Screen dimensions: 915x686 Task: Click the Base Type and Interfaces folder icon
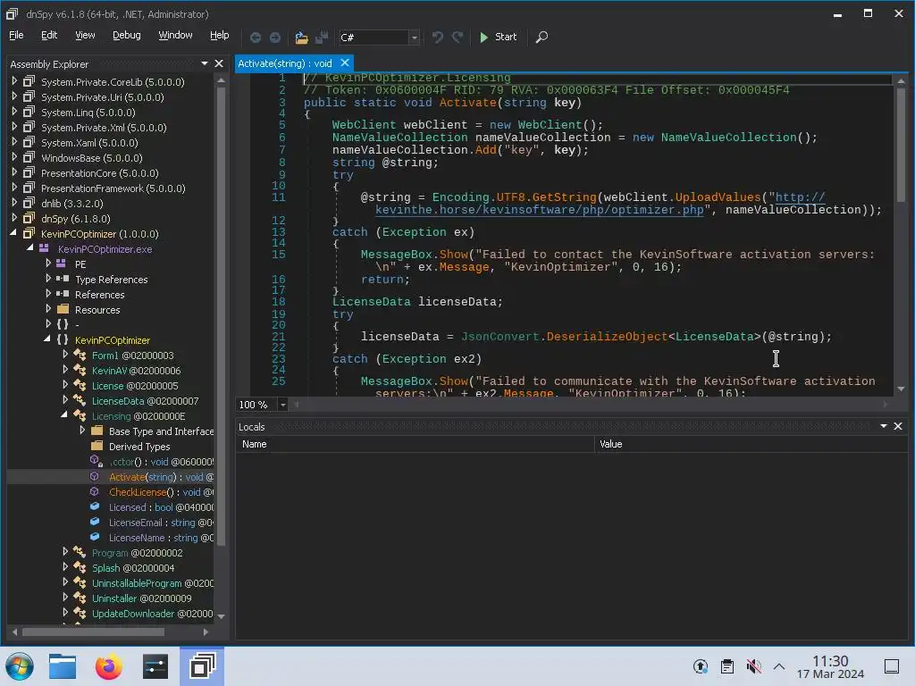coord(97,431)
